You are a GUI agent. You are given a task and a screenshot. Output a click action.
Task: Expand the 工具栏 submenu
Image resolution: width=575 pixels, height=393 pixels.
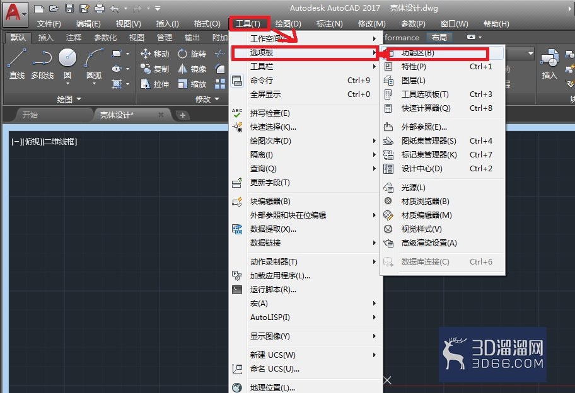(305, 67)
